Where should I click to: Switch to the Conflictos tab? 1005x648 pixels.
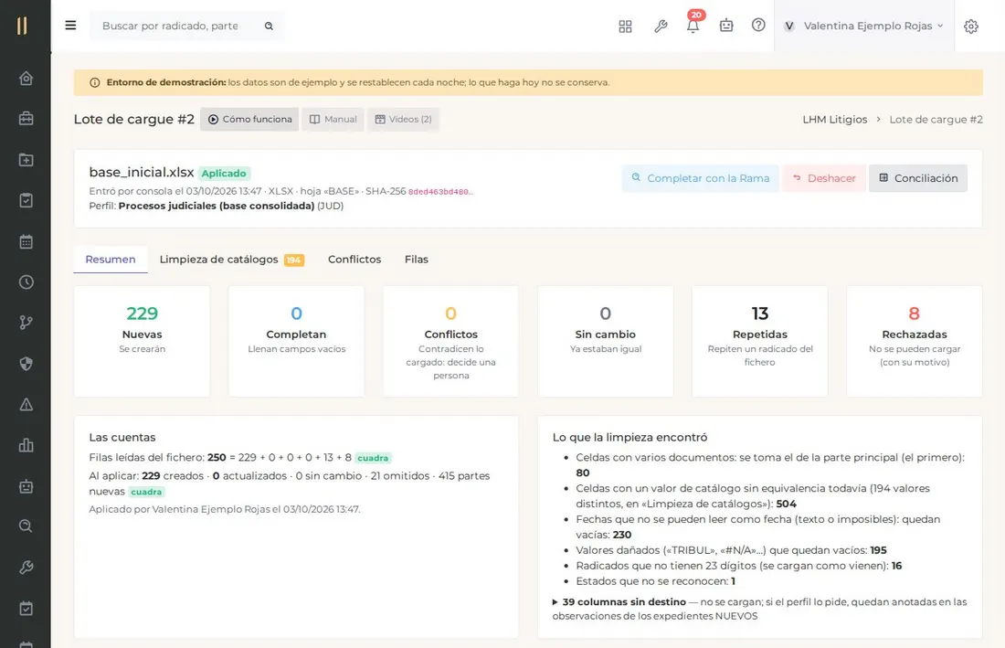pyautogui.click(x=354, y=259)
